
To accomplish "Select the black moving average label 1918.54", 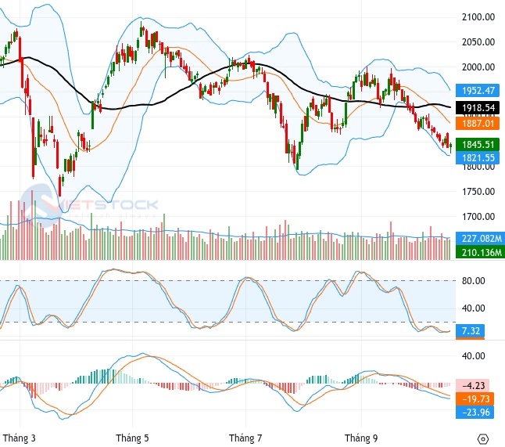I will tap(478, 107).
